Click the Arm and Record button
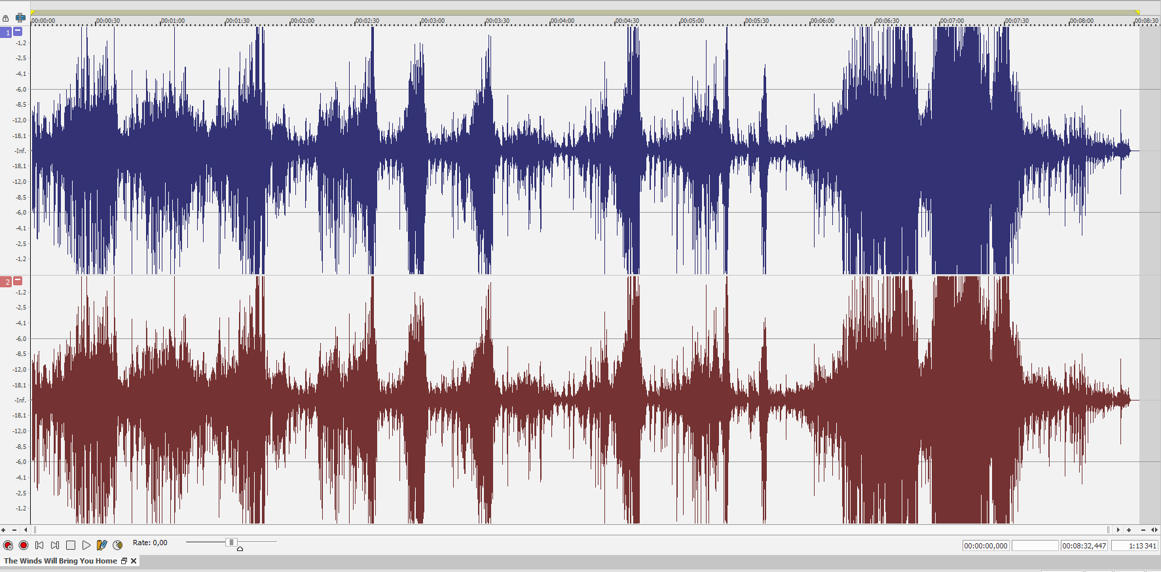This screenshot has height=572, width=1161. point(8,545)
